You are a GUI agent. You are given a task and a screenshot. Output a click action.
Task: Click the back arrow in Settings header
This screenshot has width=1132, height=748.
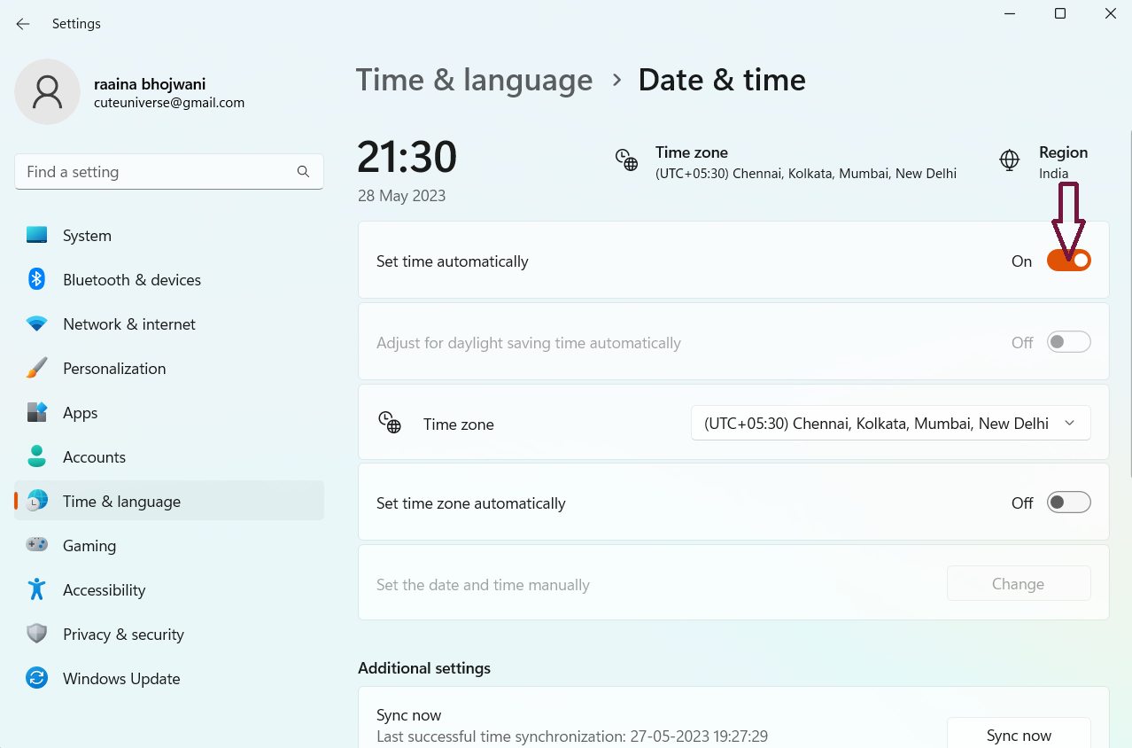[x=23, y=24]
